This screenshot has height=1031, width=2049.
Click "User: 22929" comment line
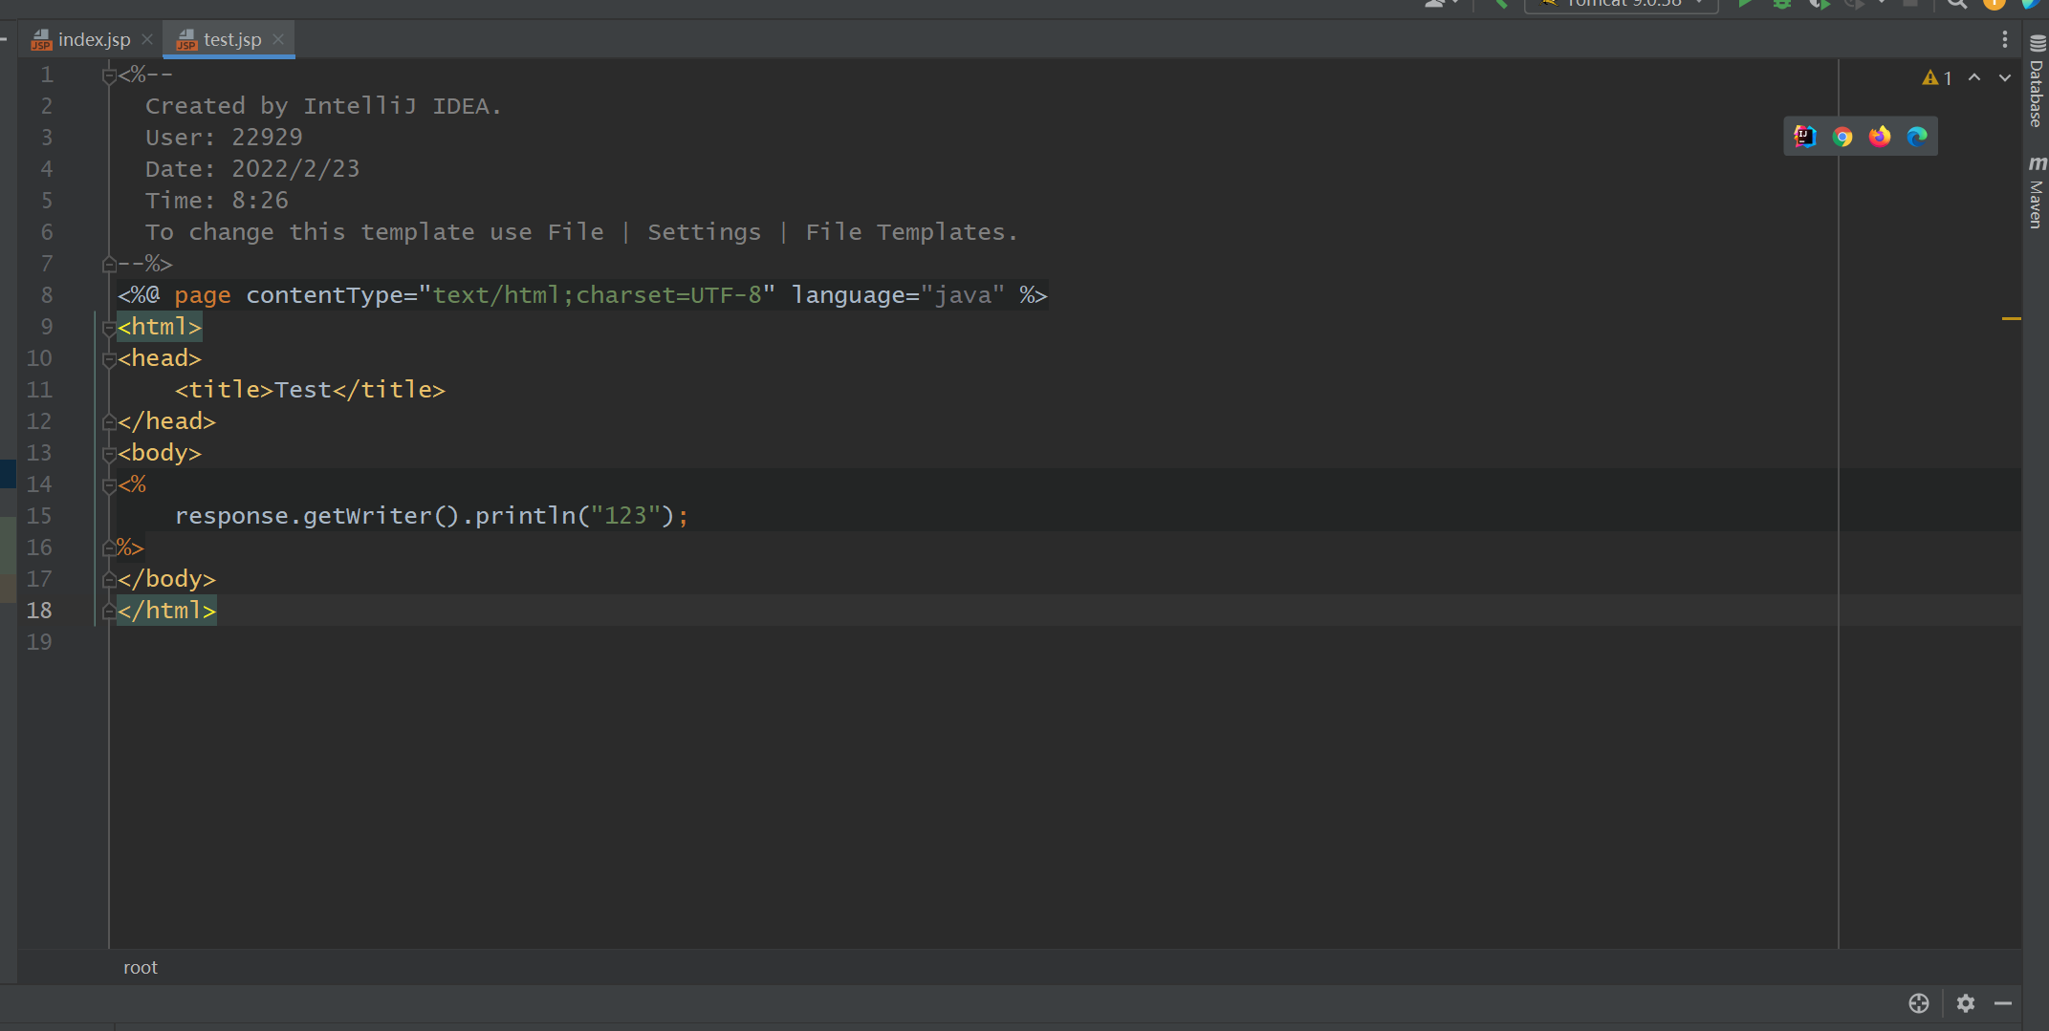coord(224,138)
